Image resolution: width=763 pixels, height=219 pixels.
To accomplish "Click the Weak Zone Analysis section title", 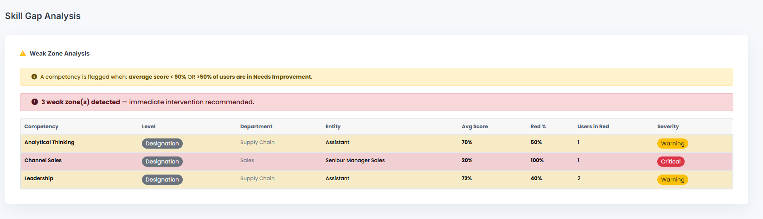I will (59, 54).
